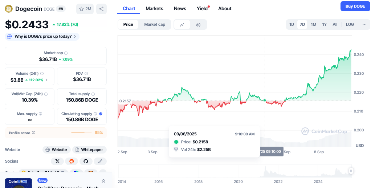
Task: Show Vol/Mkt Cap (24h) info icon
Action: coord(46,94)
